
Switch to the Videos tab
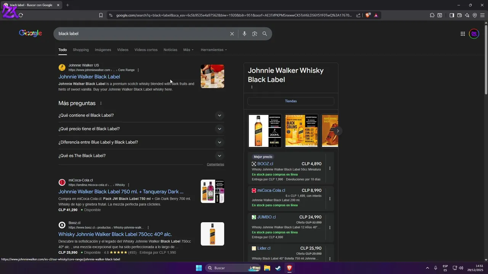point(123,50)
